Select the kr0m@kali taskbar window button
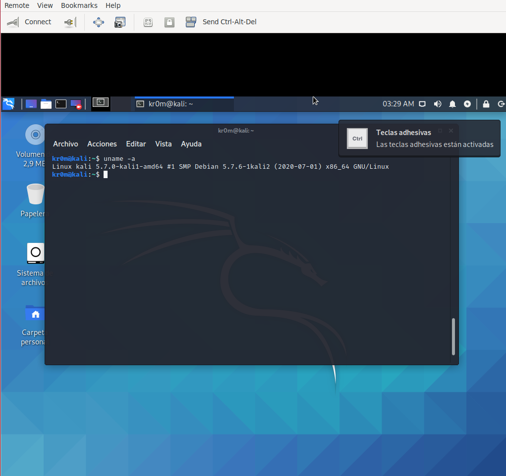506x476 pixels. (184, 104)
